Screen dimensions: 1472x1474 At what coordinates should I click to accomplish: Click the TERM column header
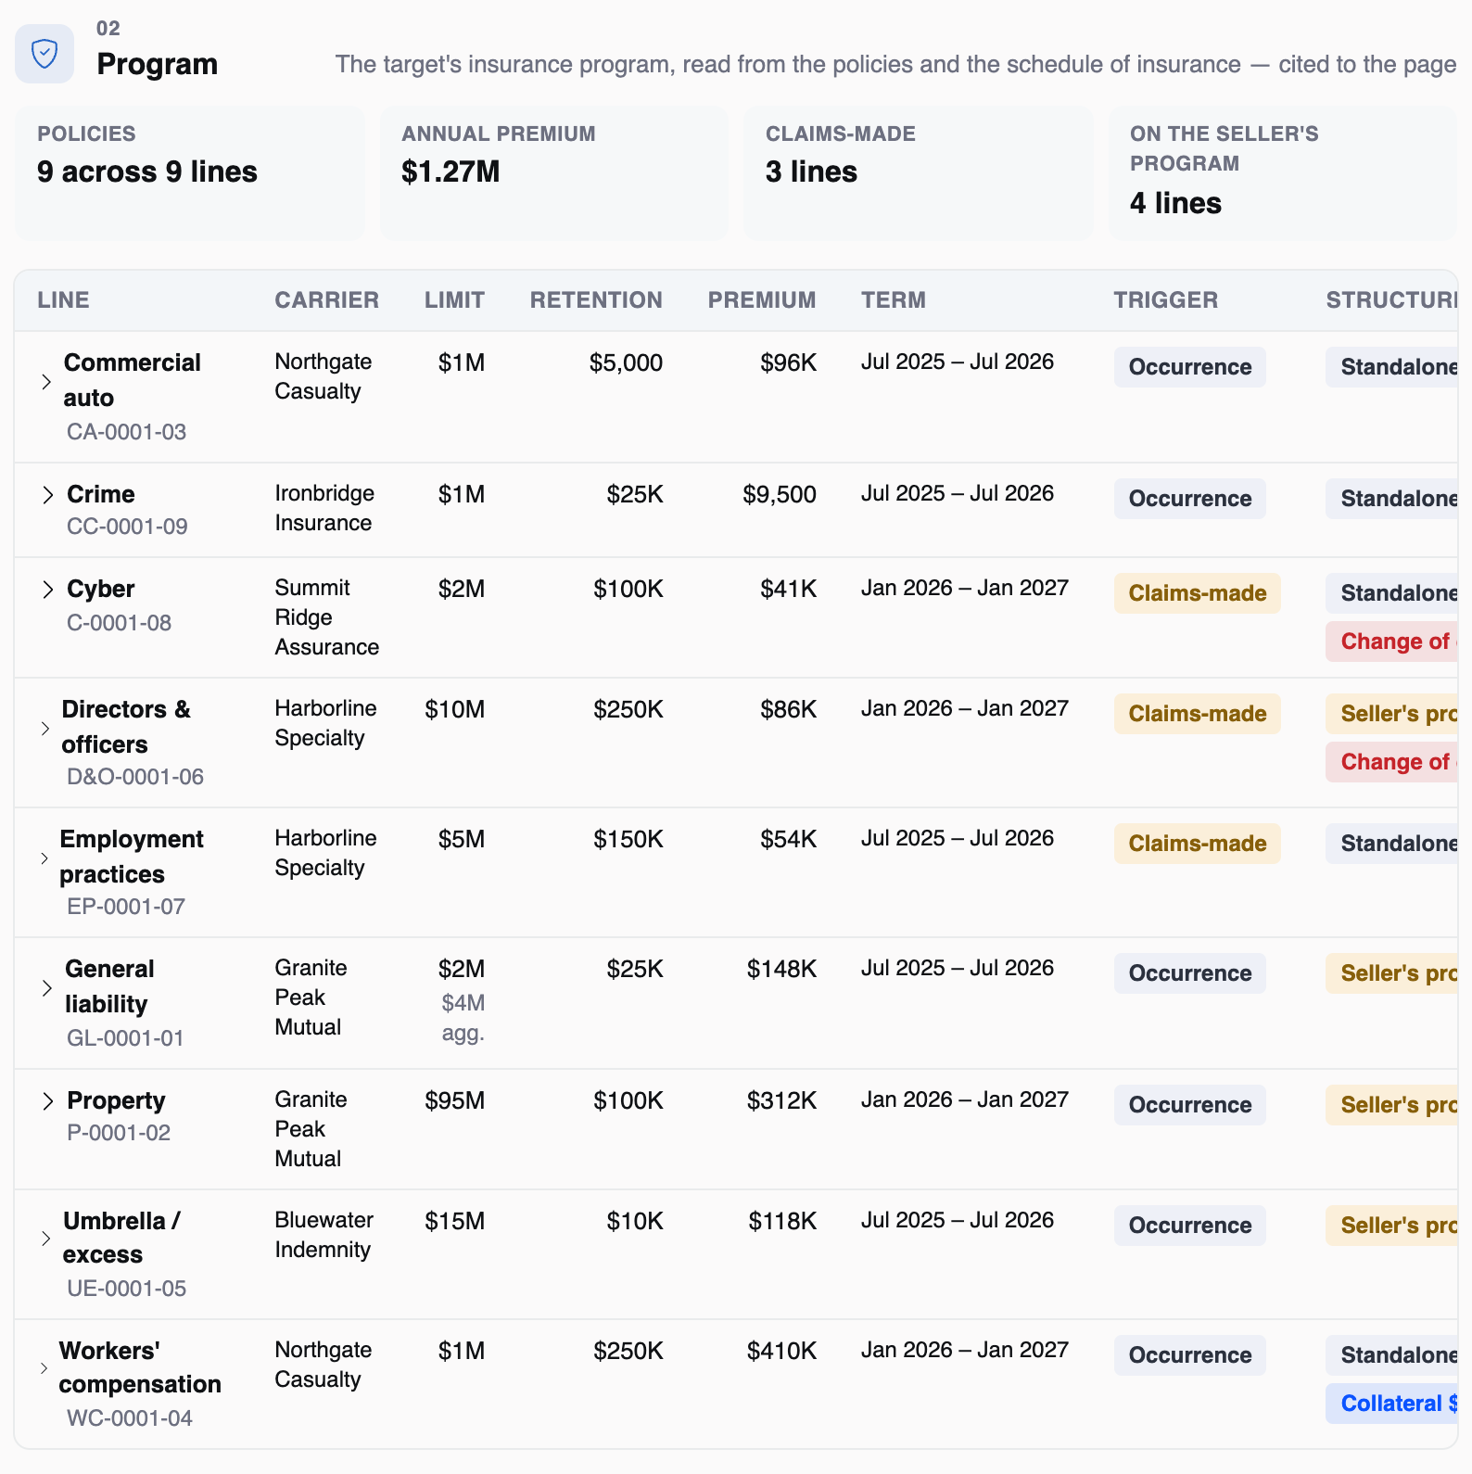click(893, 300)
